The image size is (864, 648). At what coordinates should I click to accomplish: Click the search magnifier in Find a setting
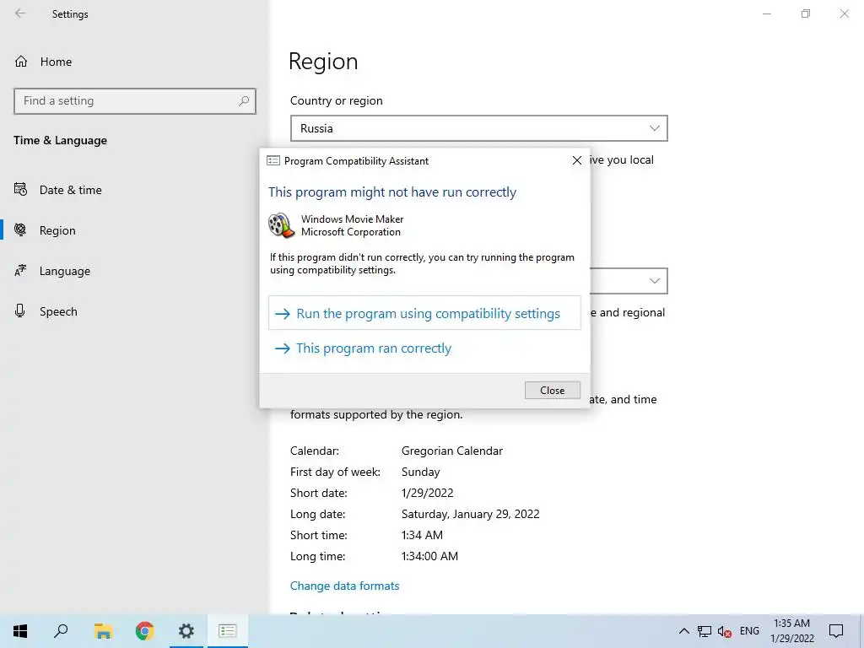point(244,101)
